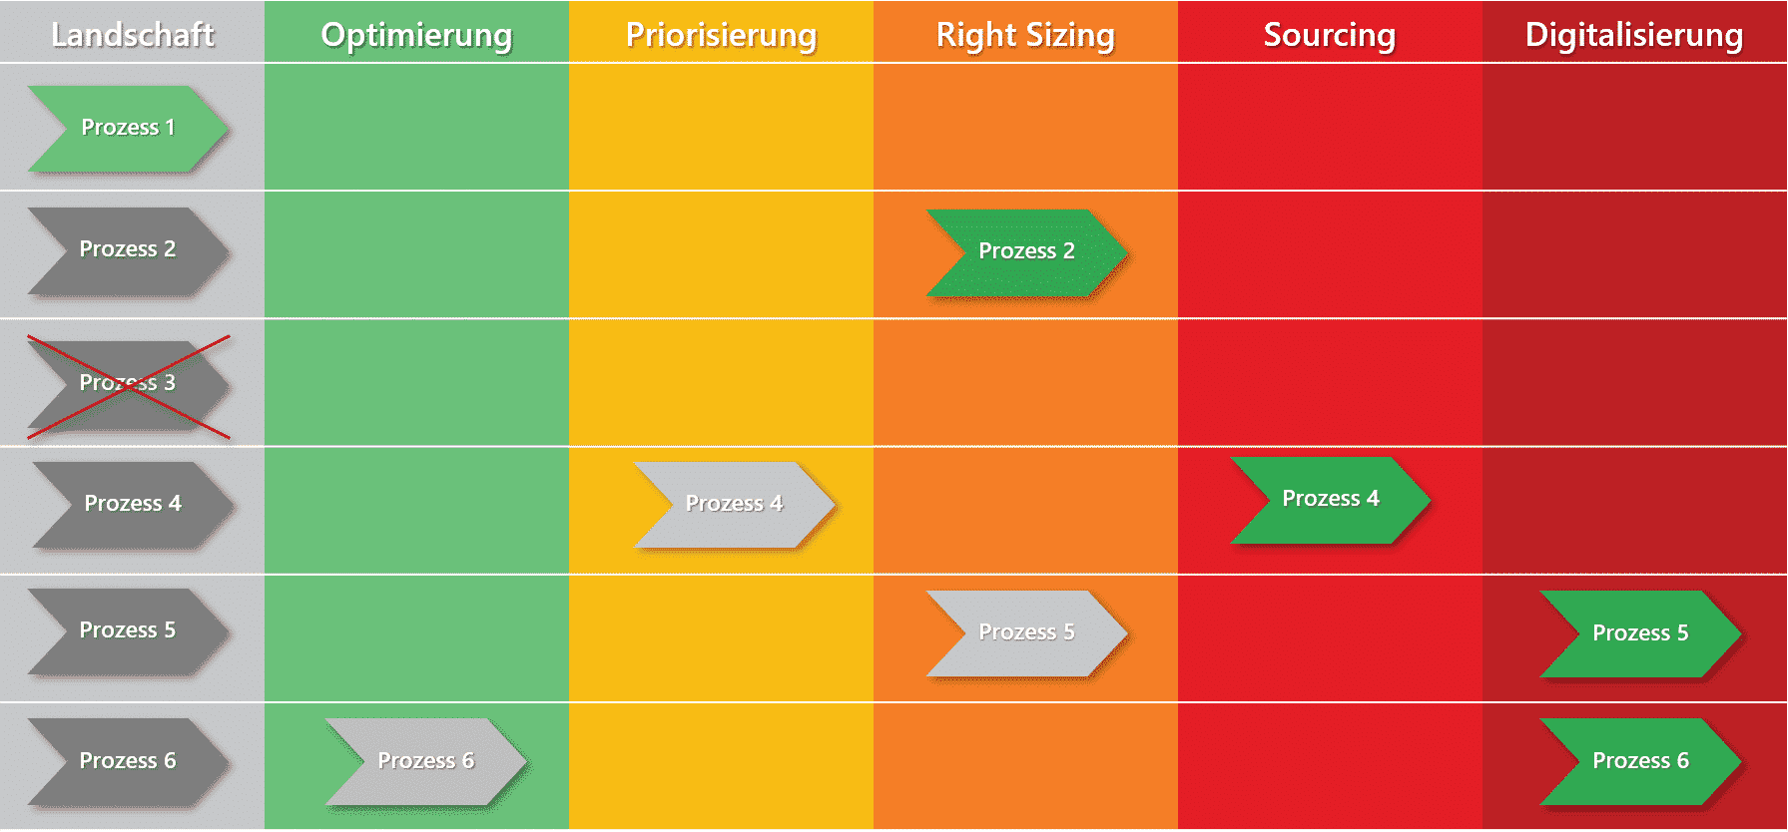Click light gray Prozess 6 arrow in Optimierung
Viewport: 1788px width, 832px height.
(x=425, y=762)
